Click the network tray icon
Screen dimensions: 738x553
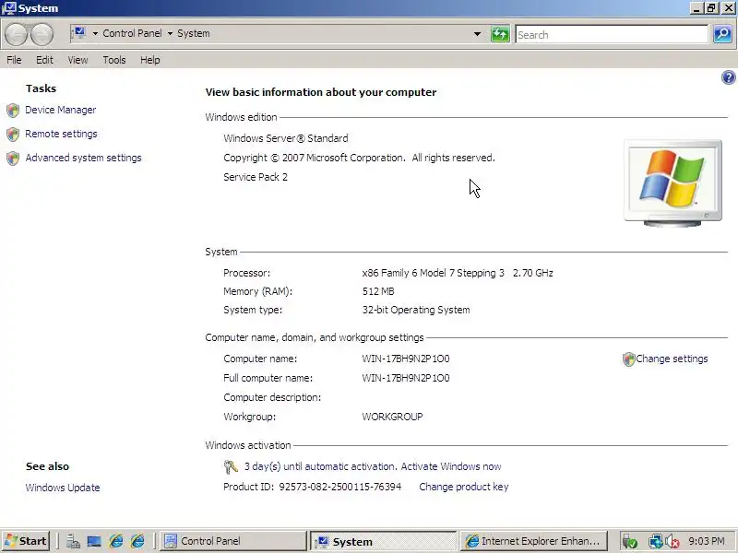pyautogui.click(x=655, y=542)
